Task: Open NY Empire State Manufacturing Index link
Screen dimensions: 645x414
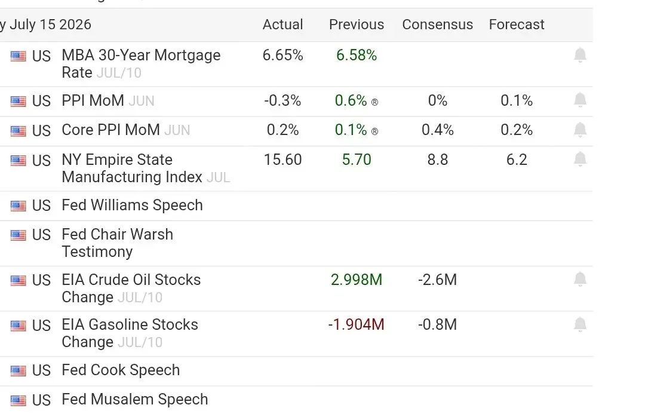Action: point(131,168)
